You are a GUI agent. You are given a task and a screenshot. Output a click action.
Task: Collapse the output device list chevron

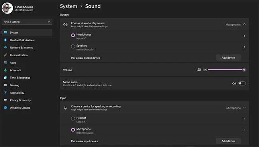pyautogui.click(x=245, y=24)
